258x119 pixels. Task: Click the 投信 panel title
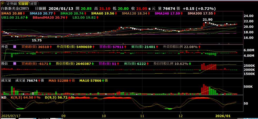coord(4,63)
